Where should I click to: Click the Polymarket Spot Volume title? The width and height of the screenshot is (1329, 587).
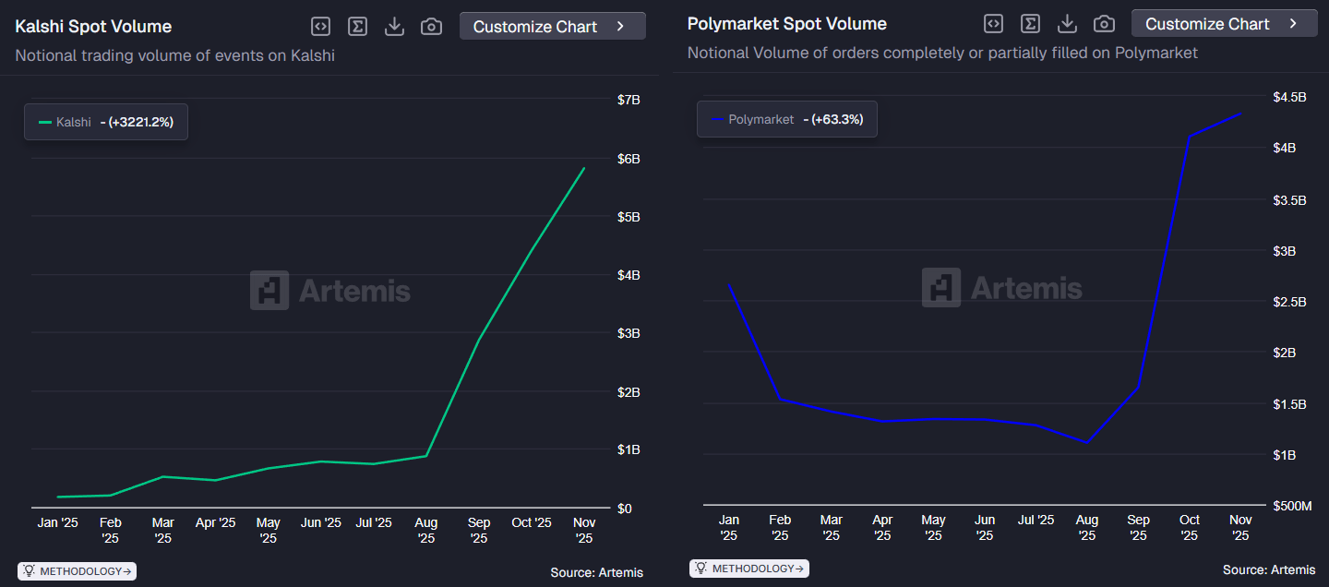coord(787,24)
